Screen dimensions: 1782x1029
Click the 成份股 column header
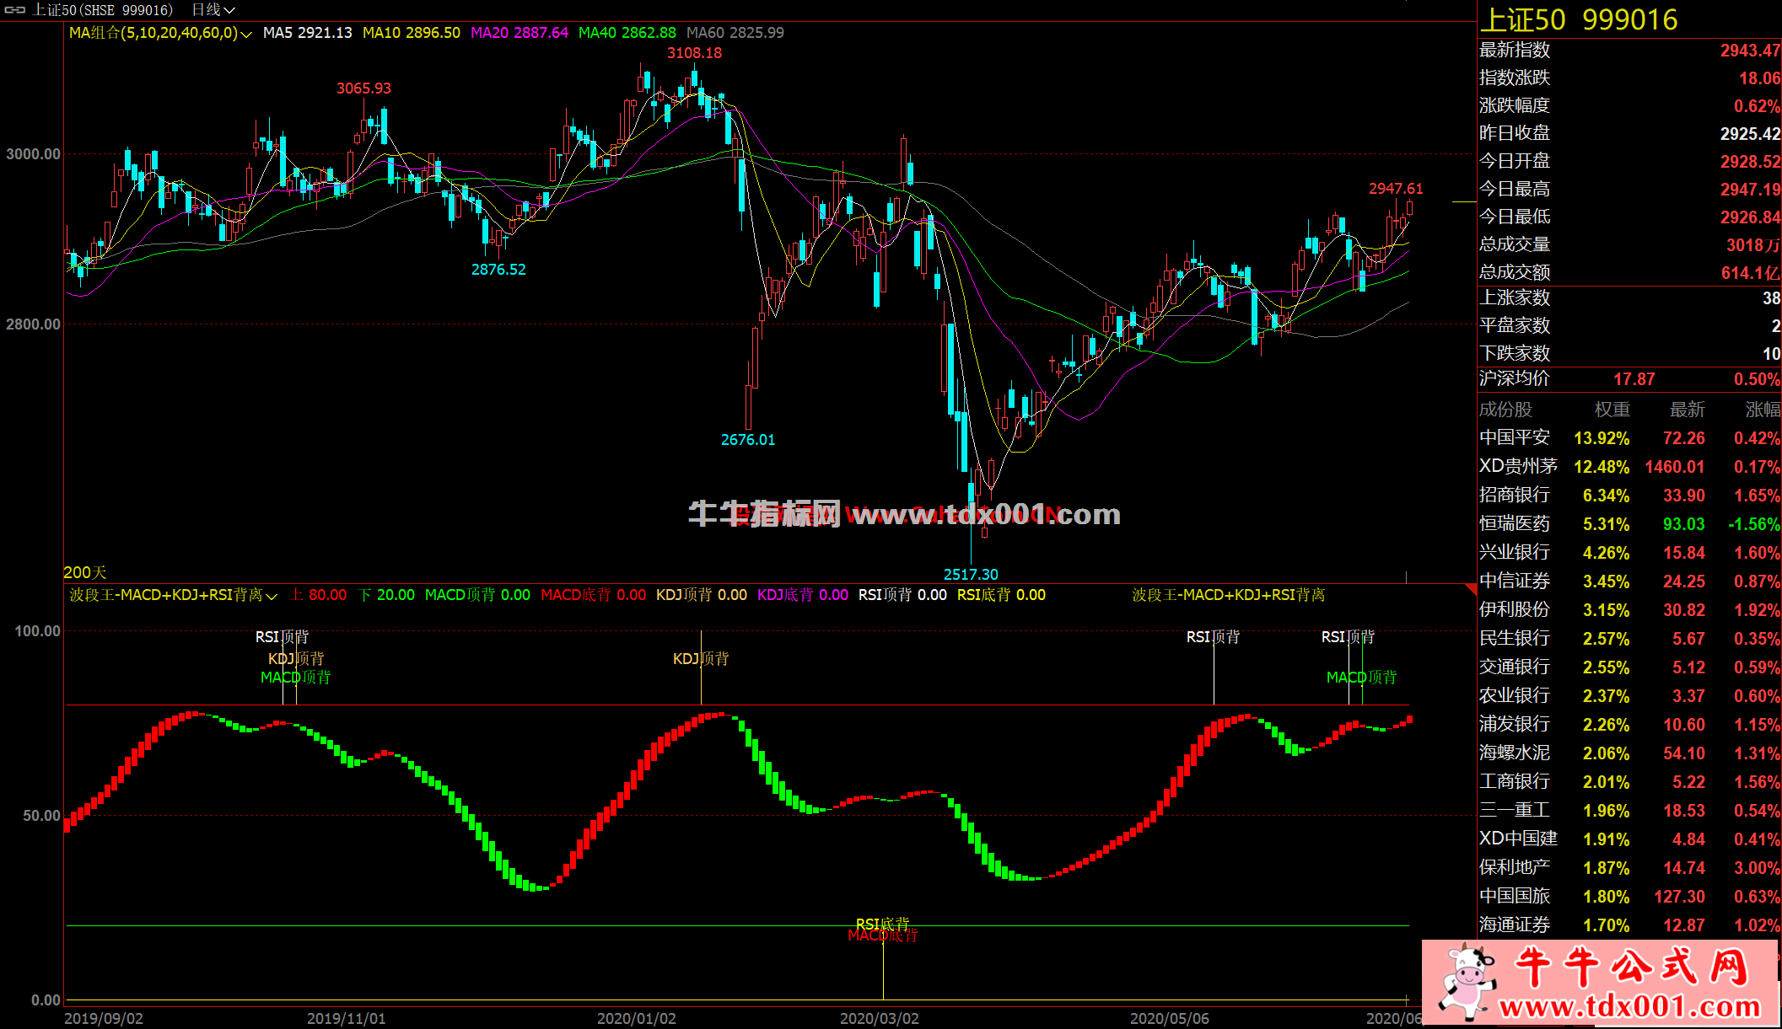click(x=1505, y=410)
